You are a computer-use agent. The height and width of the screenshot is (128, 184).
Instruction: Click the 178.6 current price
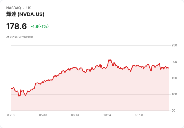tap(16, 26)
